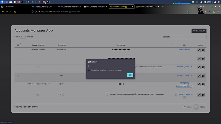Switch to the localhost phpMyAdmin tab

(147, 7)
